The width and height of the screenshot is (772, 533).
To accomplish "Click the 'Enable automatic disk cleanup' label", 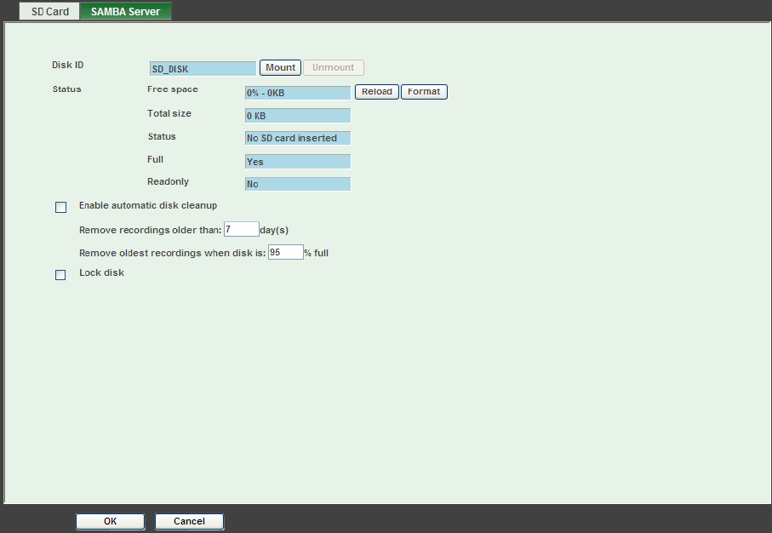I will pos(148,205).
